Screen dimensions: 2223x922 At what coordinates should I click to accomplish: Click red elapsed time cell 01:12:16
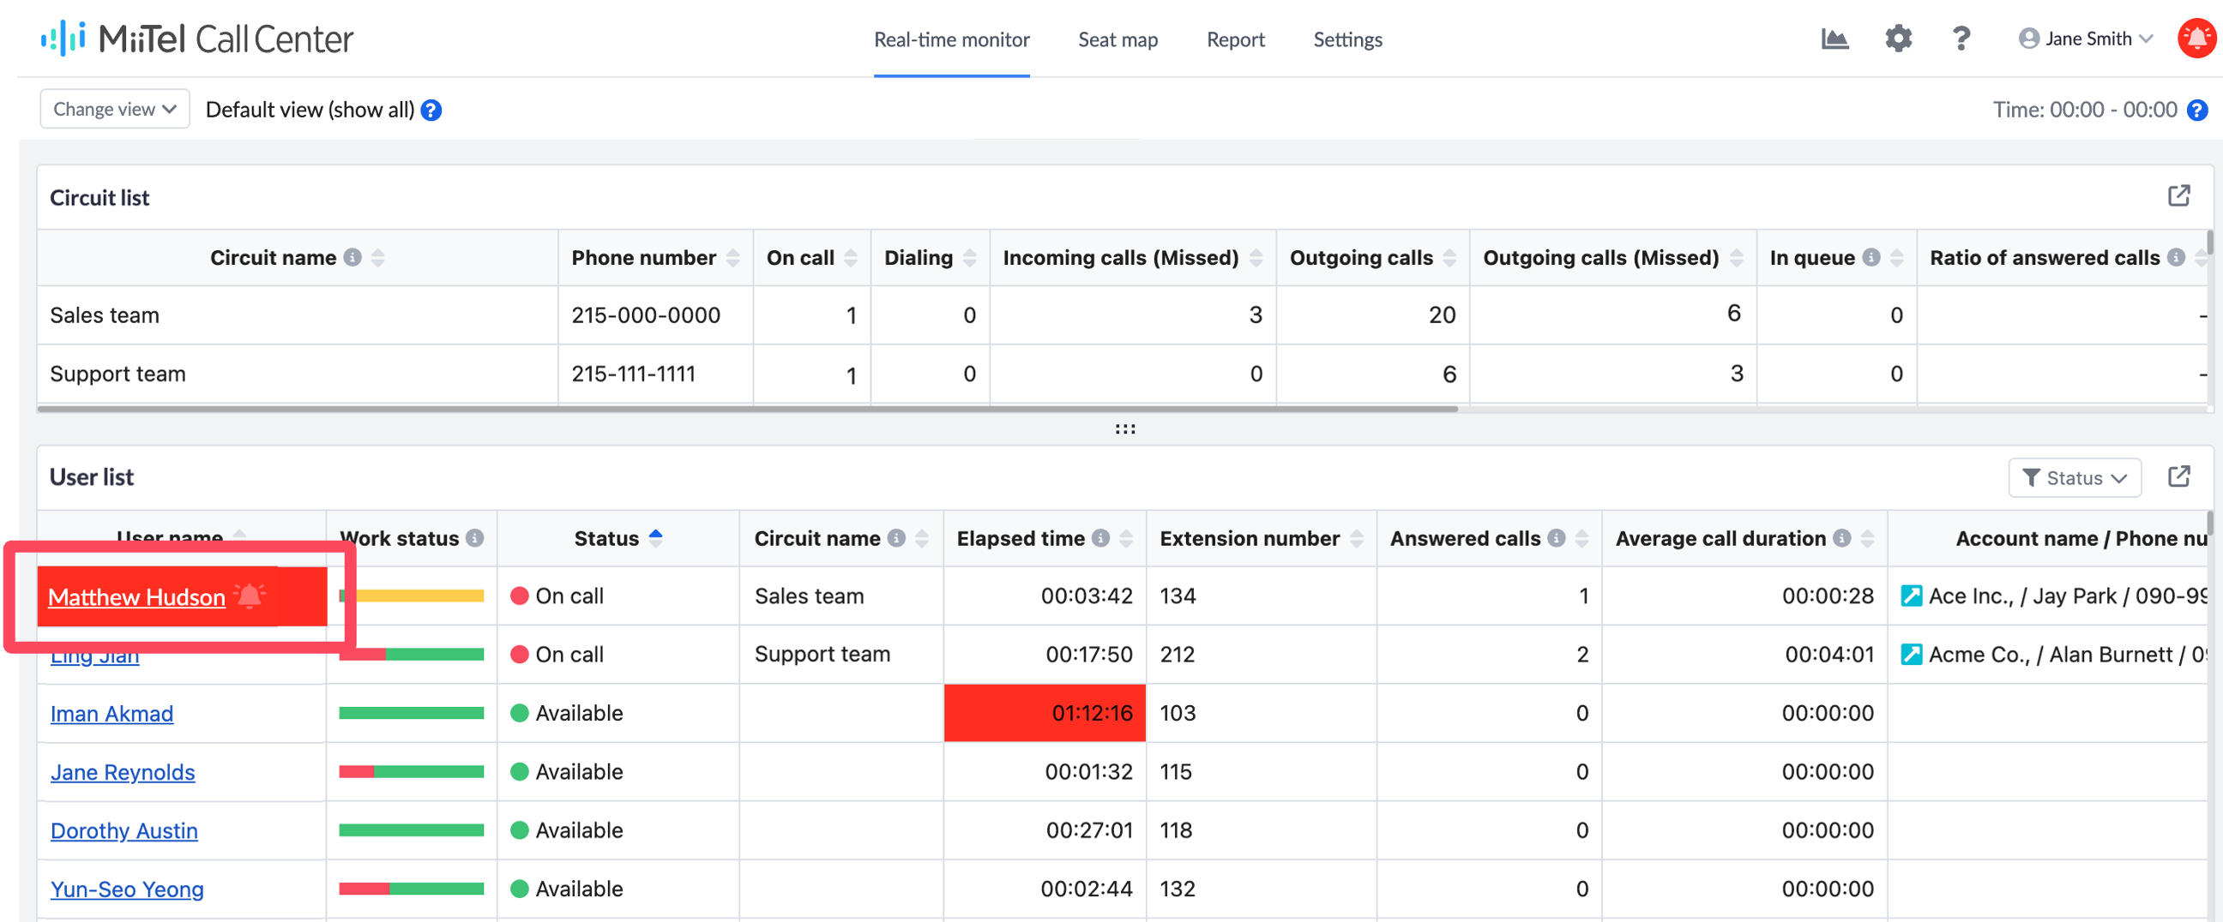pyautogui.click(x=1045, y=712)
